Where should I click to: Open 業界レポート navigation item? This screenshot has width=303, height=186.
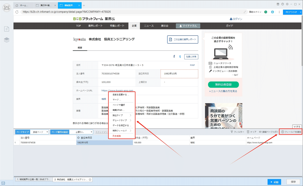coord(95,26)
